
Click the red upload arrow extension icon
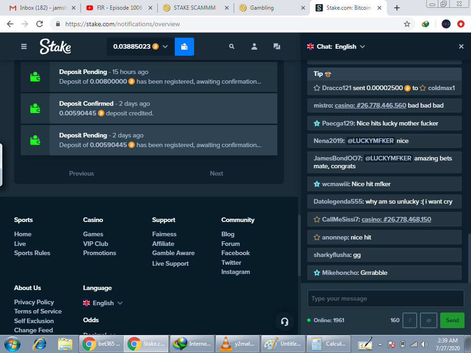pos(461,24)
